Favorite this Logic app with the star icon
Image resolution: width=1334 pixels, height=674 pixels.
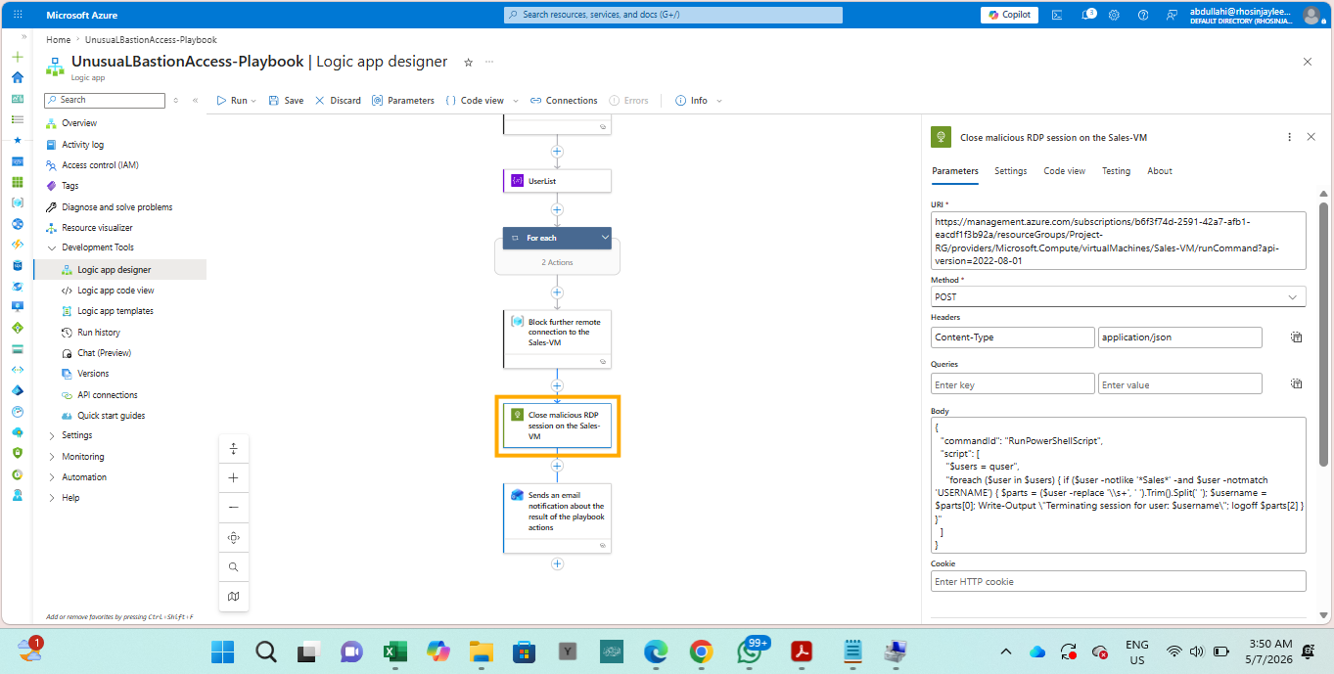pos(468,62)
